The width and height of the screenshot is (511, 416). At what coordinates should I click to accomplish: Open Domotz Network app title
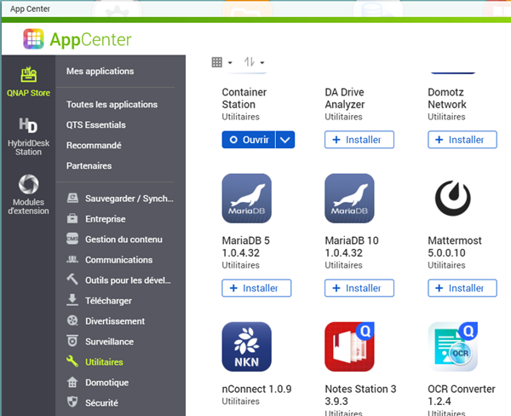447,98
